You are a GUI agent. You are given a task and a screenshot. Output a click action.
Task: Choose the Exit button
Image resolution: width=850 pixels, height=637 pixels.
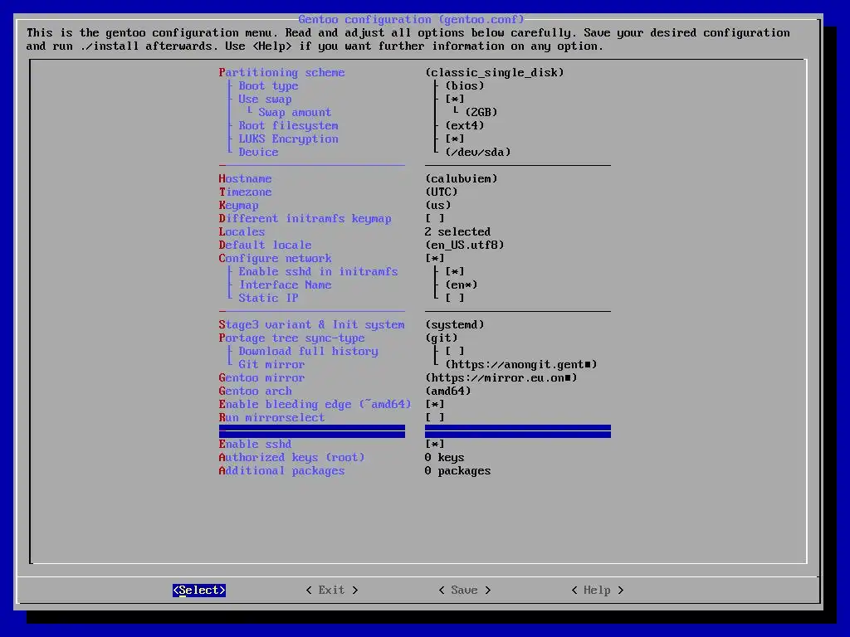coord(332,590)
